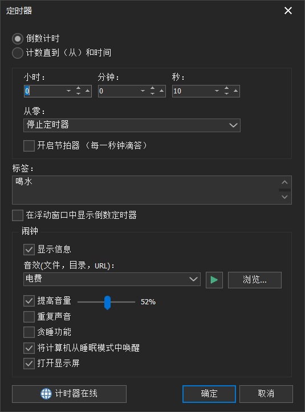This screenshot has width=305, height=412.
Task: Increase the hours value with up arrow
Action: (x=88, y=91)
